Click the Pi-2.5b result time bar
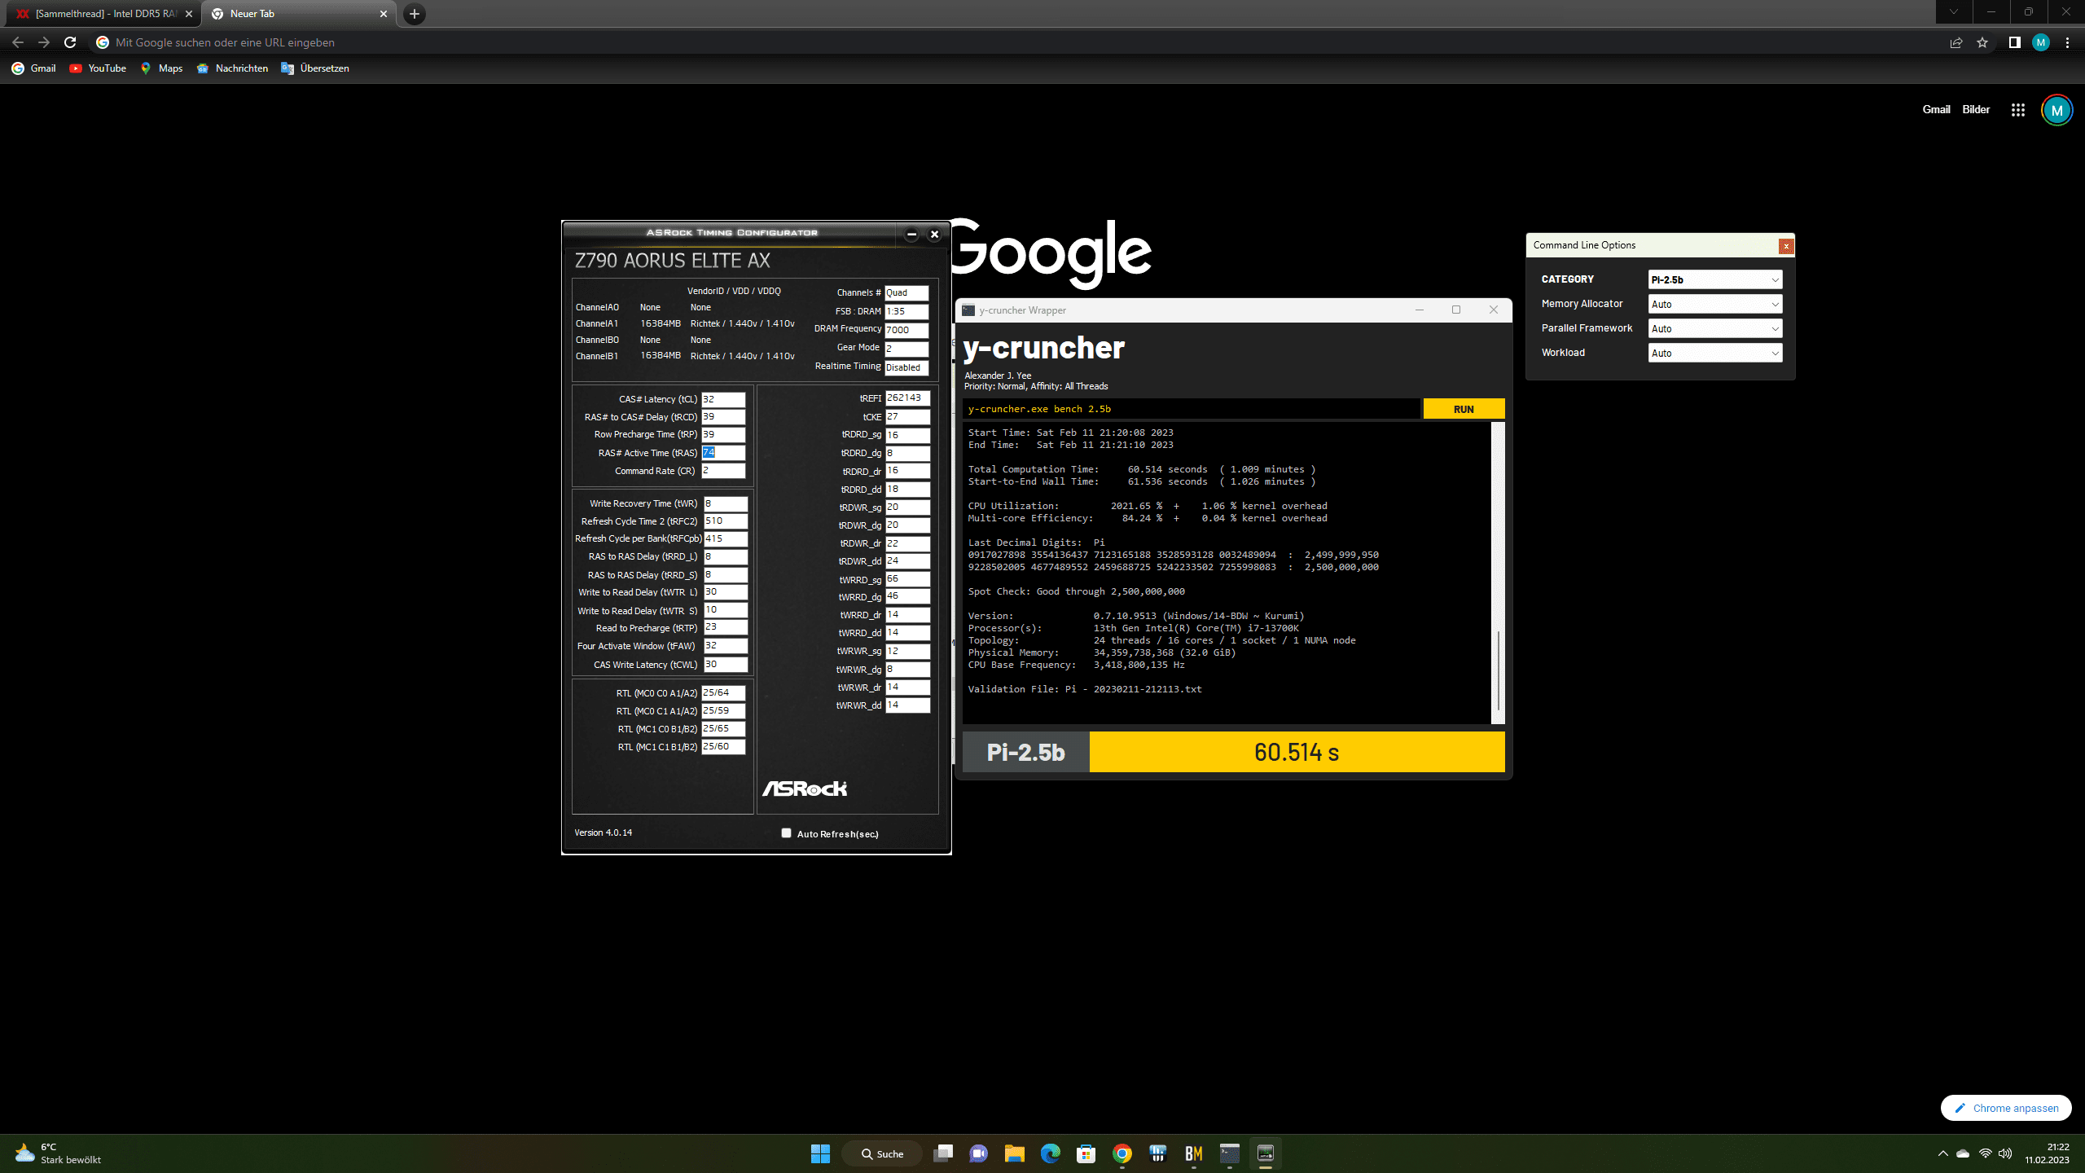The width and height of the screenshot is (2085, 1173). (1297, 752)
